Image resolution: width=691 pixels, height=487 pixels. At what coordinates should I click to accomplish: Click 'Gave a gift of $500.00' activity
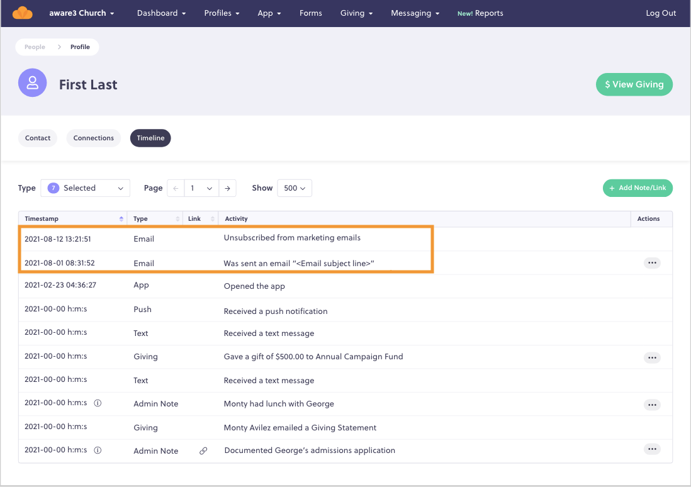pos(313,357)
